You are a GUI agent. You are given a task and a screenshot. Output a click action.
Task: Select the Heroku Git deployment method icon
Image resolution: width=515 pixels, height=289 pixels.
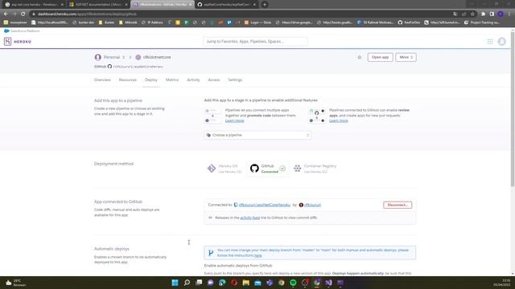pos(212,169)
